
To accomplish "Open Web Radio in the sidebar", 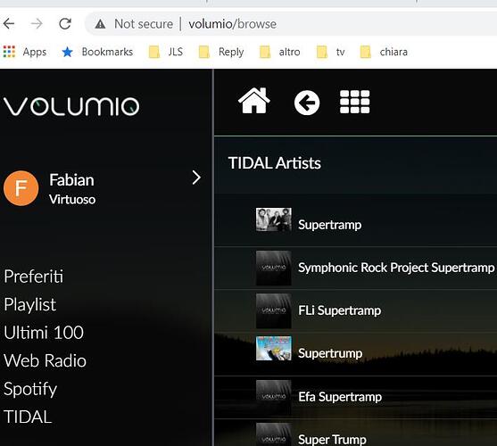I will point(45,360).
